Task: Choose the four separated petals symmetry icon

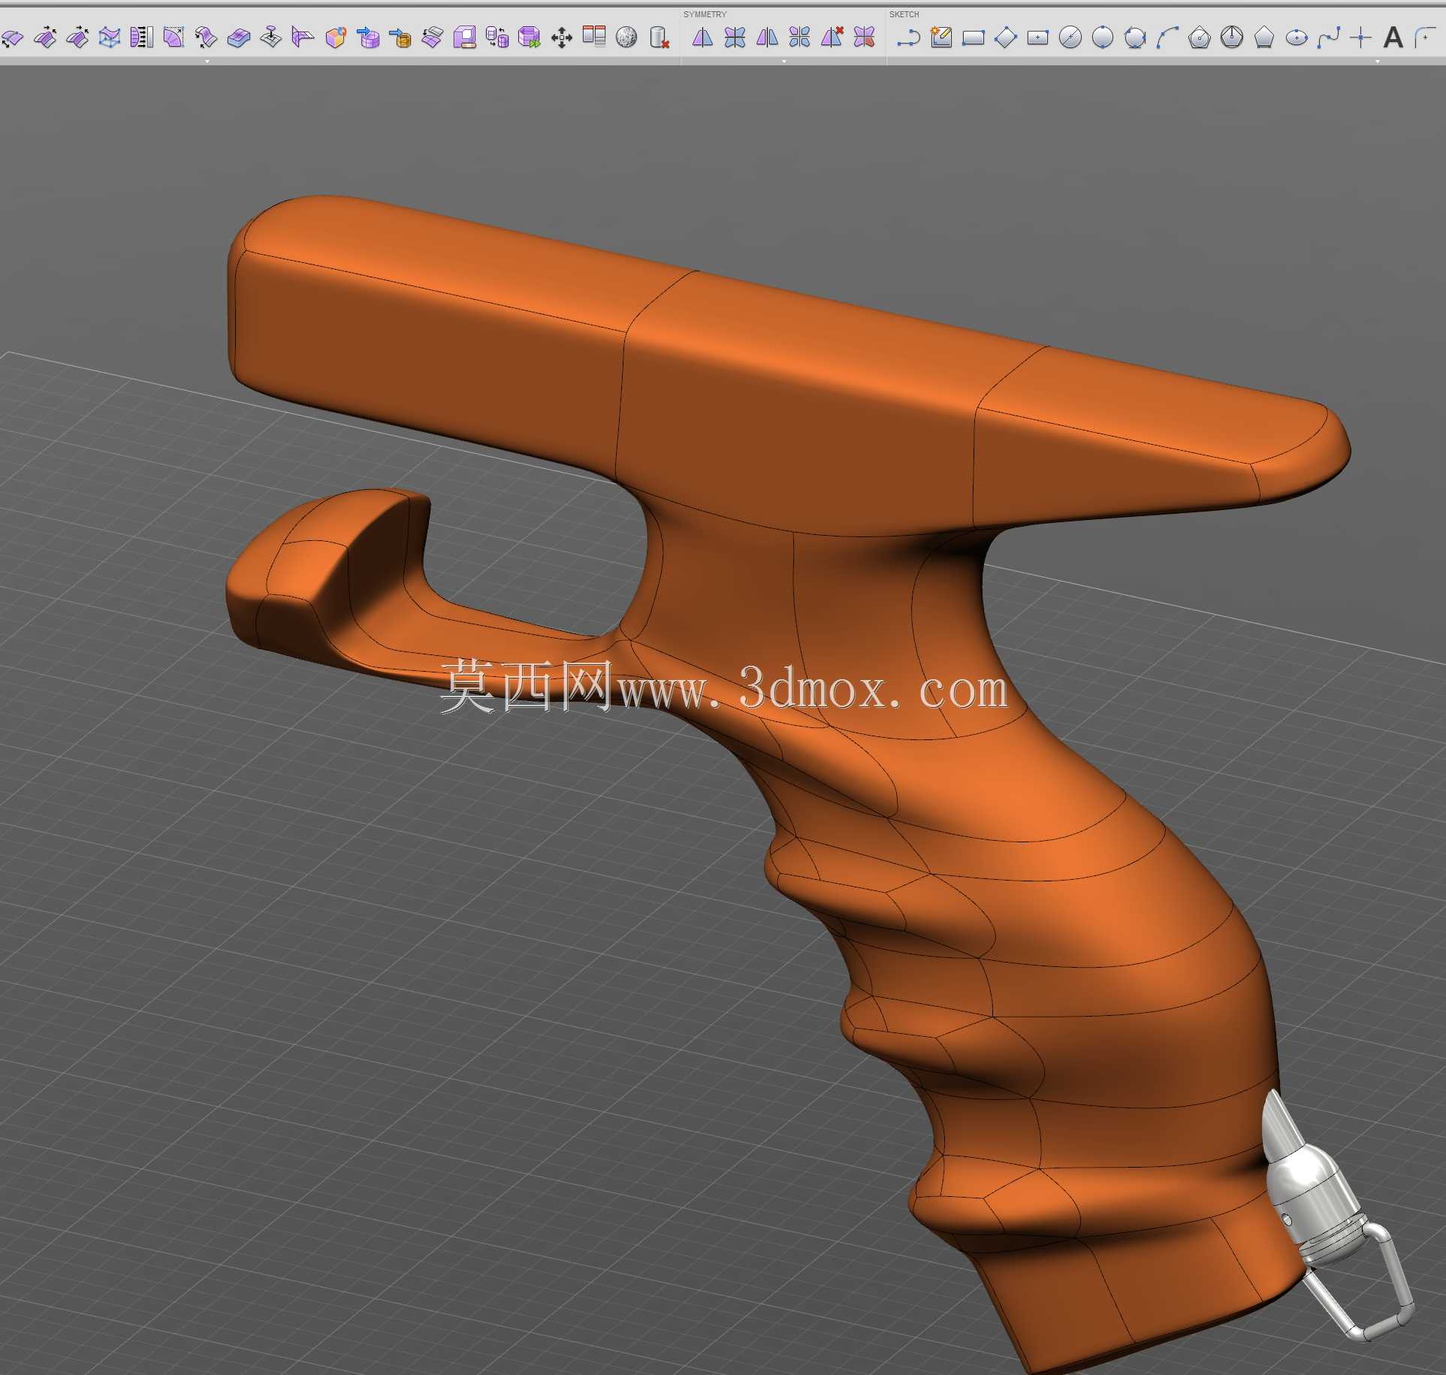Action: (799, 38)
